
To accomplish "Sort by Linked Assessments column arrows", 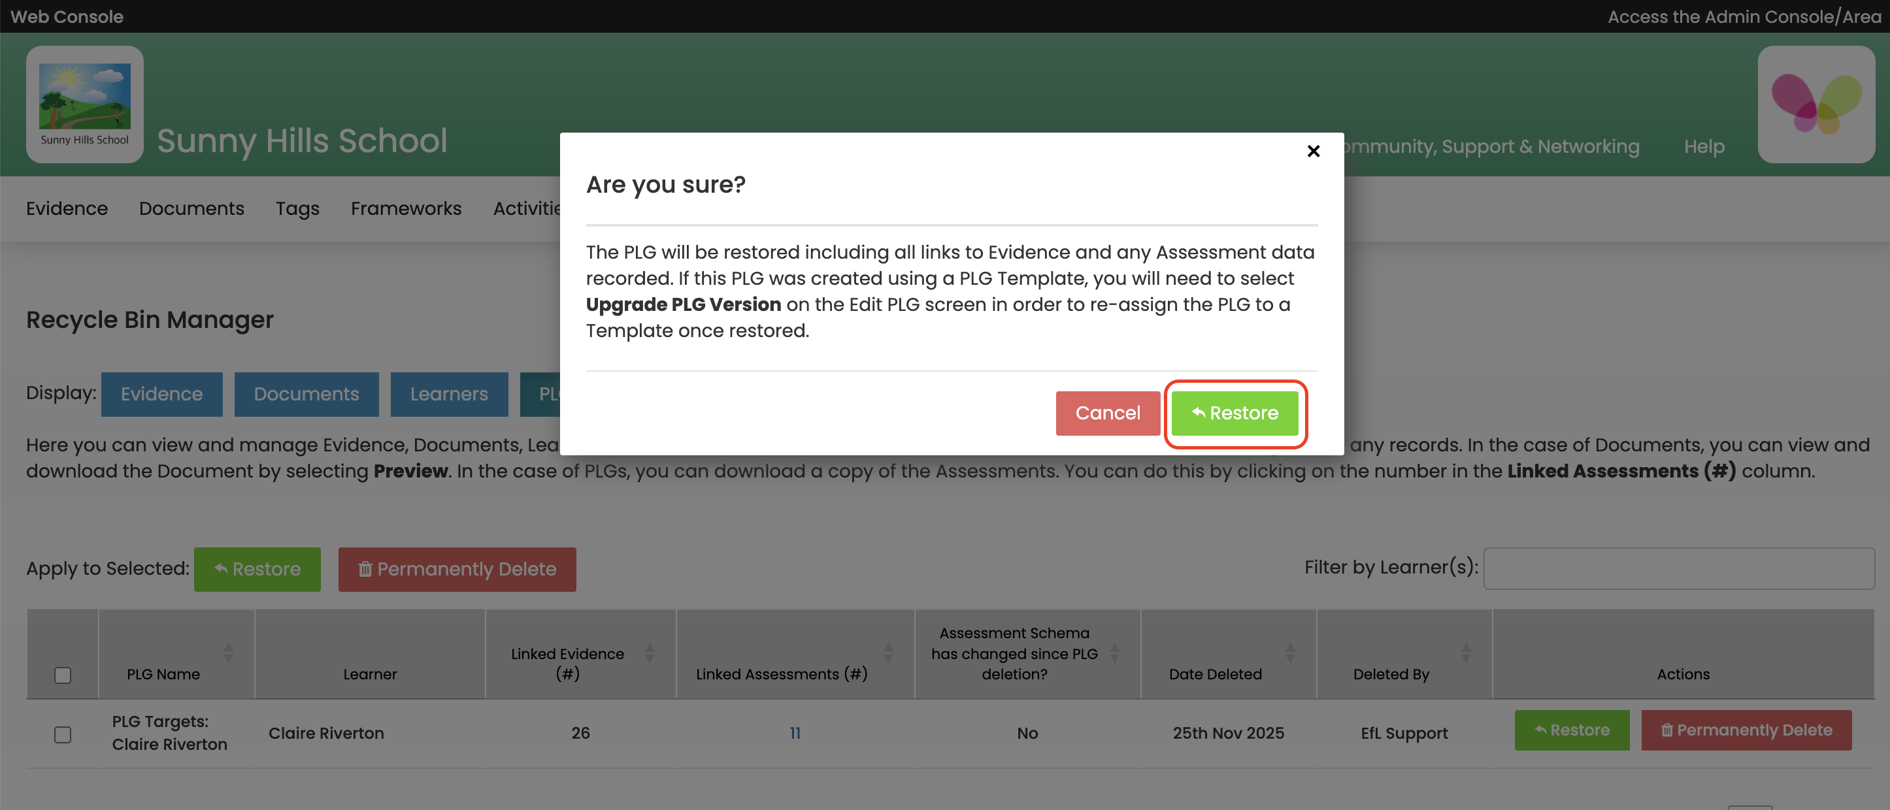I will point(887,653).
